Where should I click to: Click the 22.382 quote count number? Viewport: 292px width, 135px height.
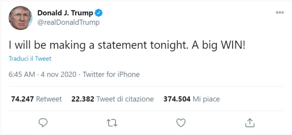pos(83,99)
